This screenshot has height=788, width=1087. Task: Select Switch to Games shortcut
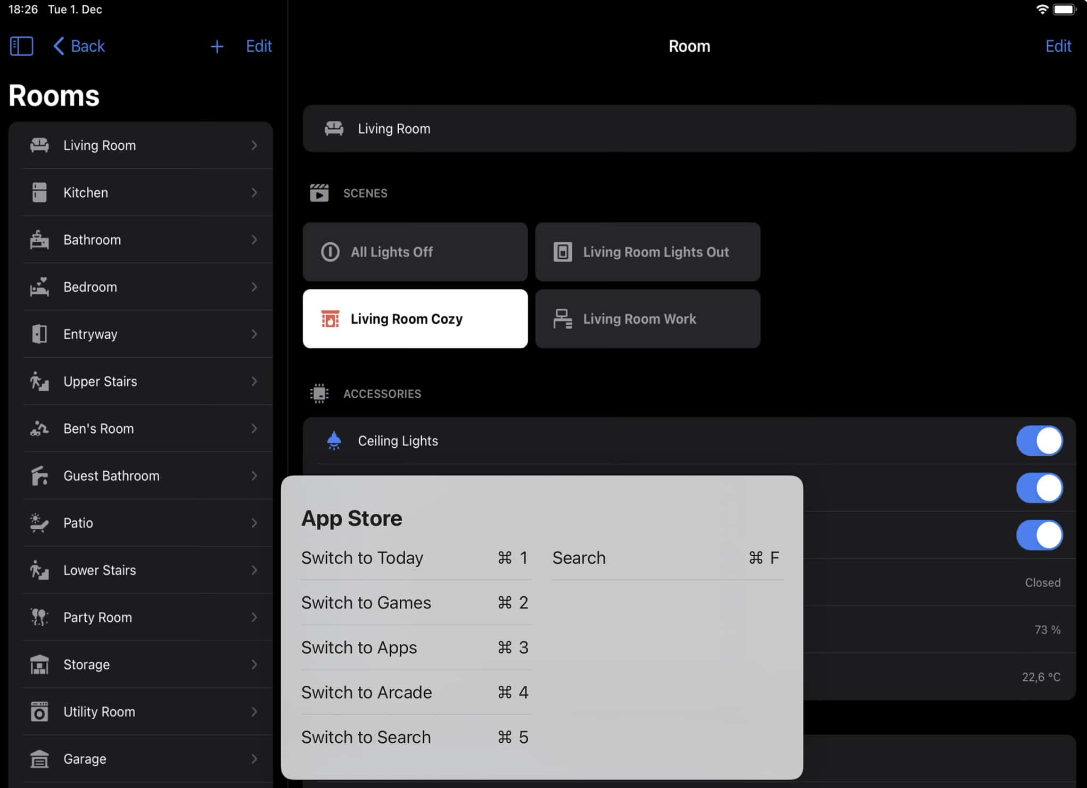pyautogui.click(x=415, y=602)
